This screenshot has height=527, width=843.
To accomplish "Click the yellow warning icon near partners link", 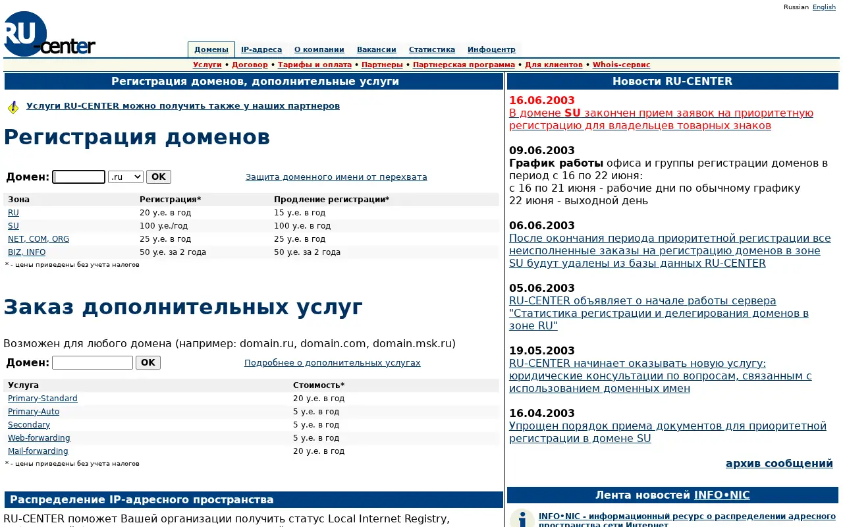I will [x=13, y=107].
